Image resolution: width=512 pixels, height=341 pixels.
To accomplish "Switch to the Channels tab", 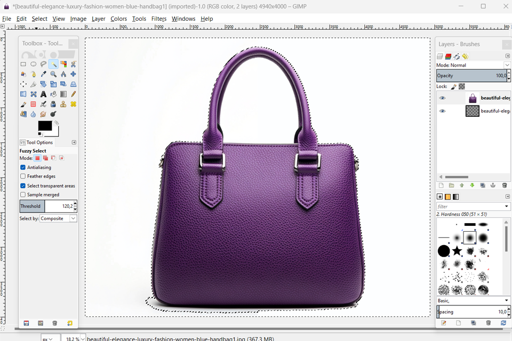I will [449, 56].
